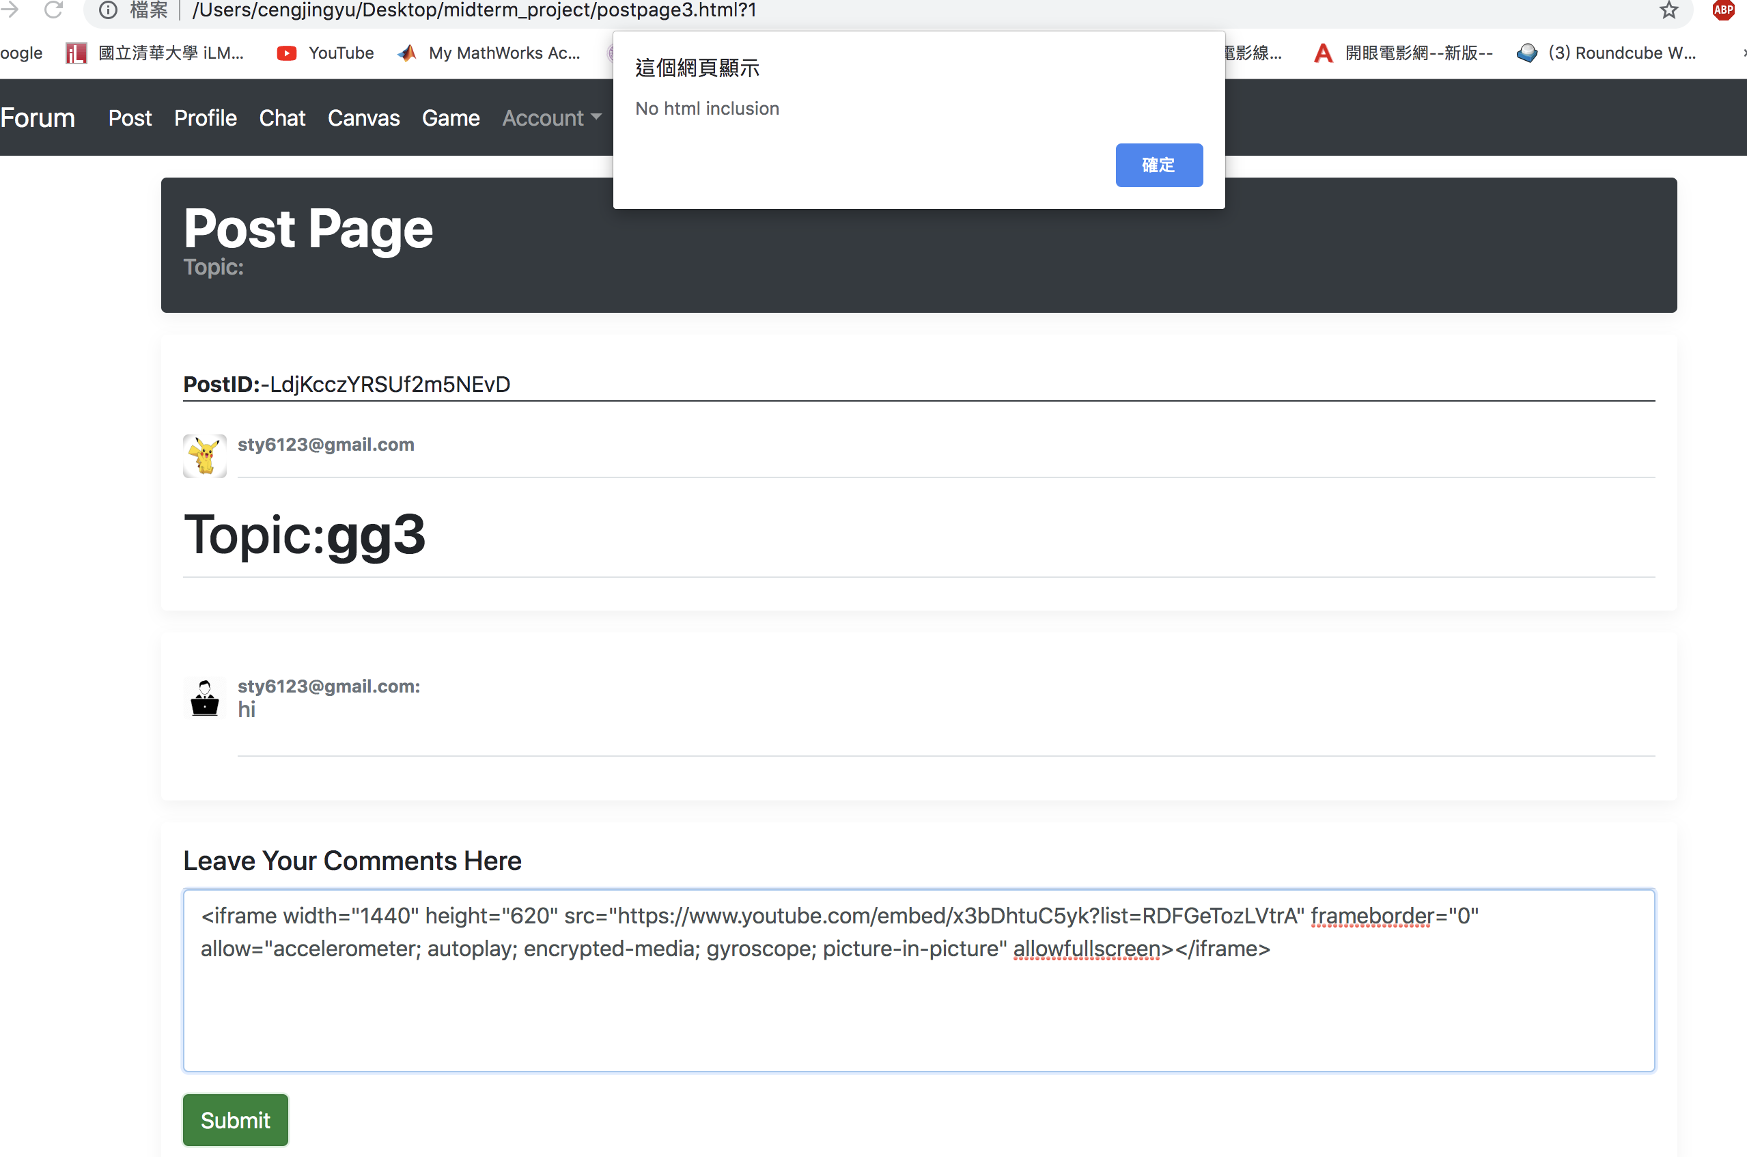Open the AdBlock Plus extension icon
The width and height of the screenshot is (1747, 1157).
click(1722, 10)
